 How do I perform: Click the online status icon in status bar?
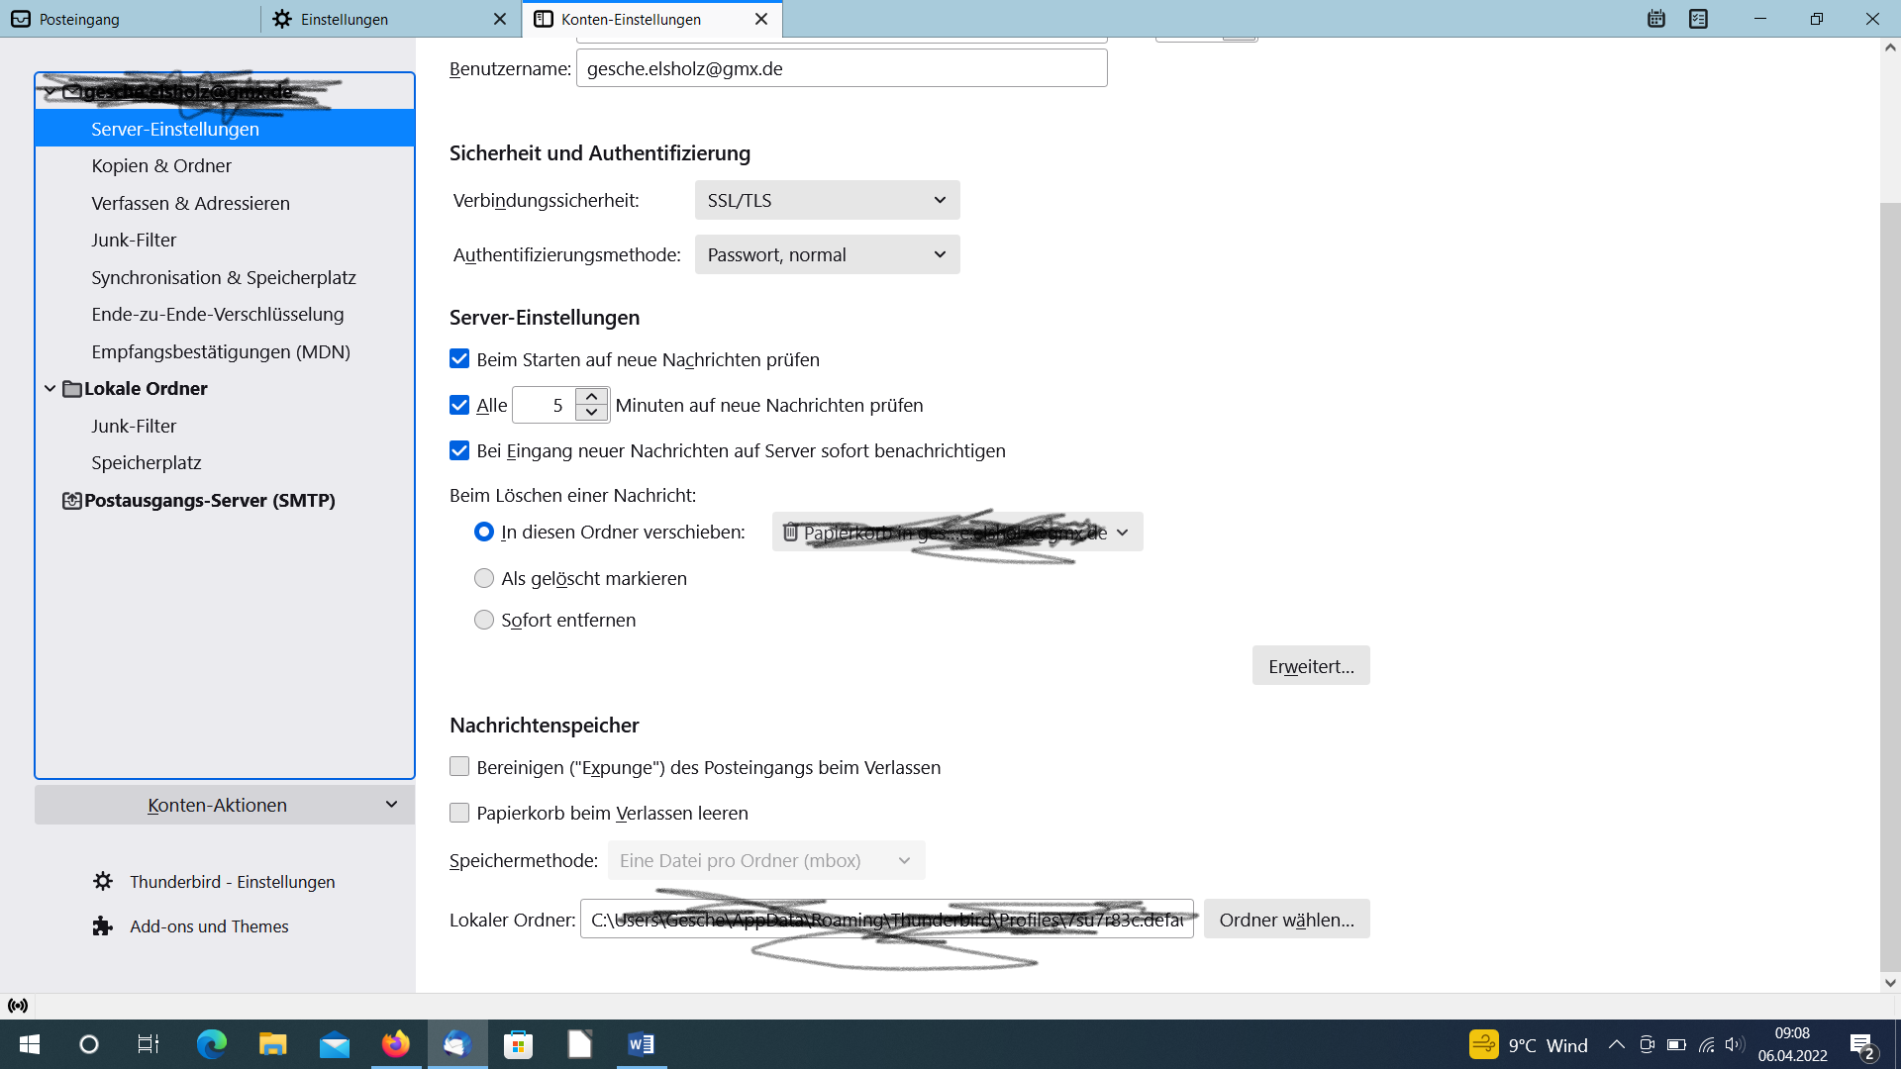[18, 1006]
